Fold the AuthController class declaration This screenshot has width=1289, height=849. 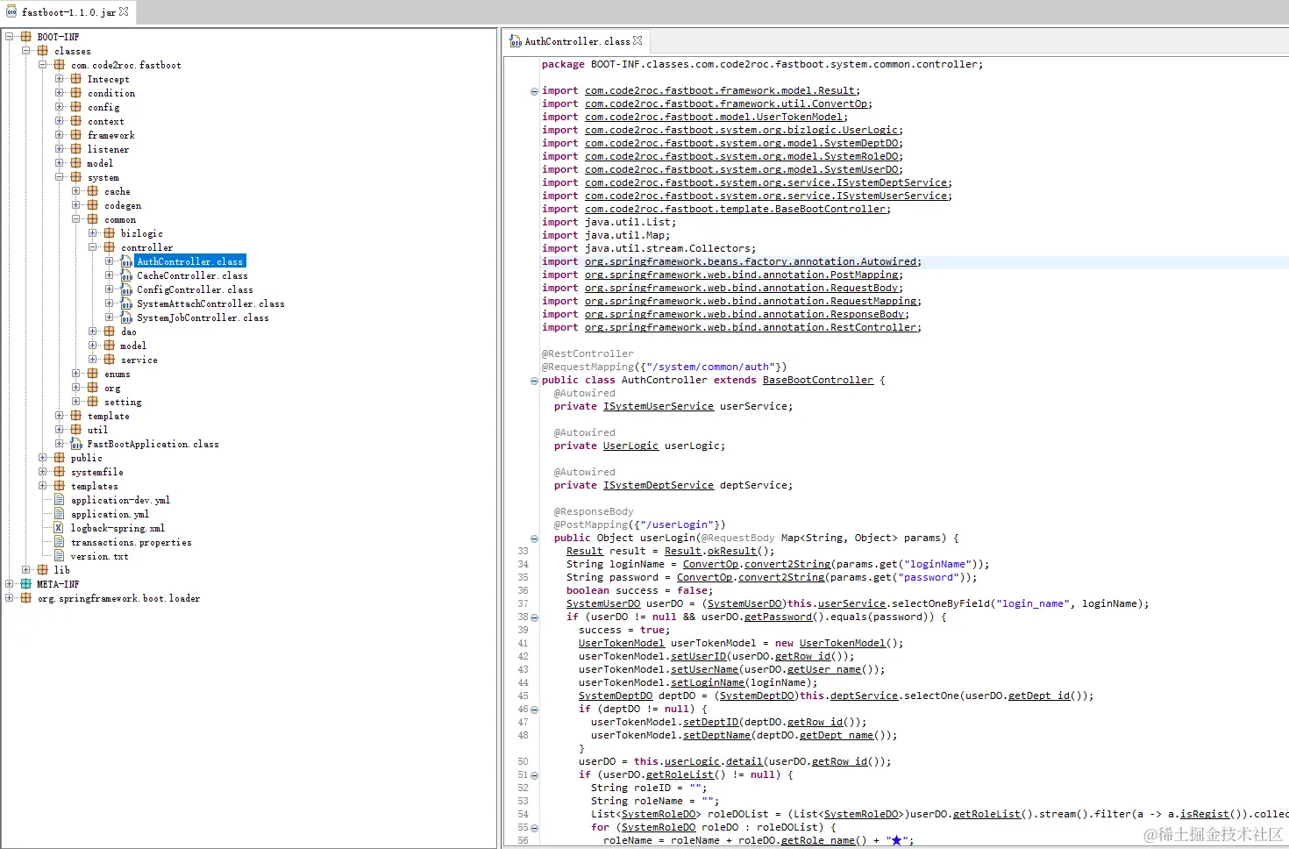(534, 381)
